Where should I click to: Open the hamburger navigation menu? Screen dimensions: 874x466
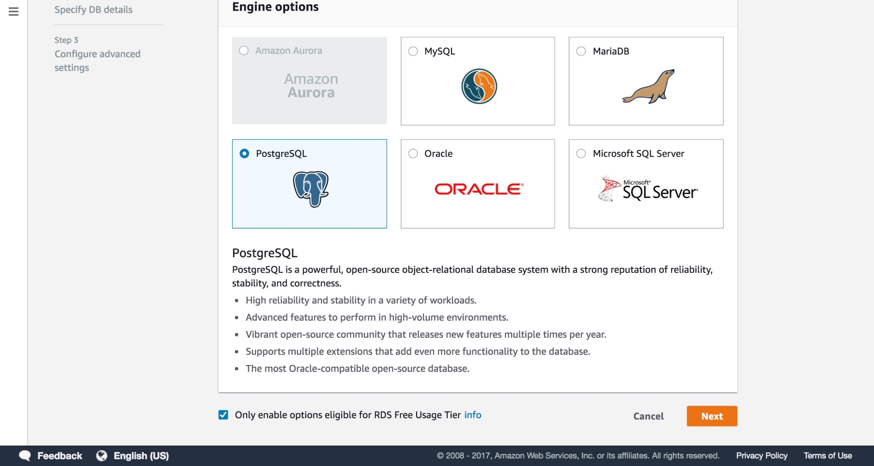[x=14, y=12]
